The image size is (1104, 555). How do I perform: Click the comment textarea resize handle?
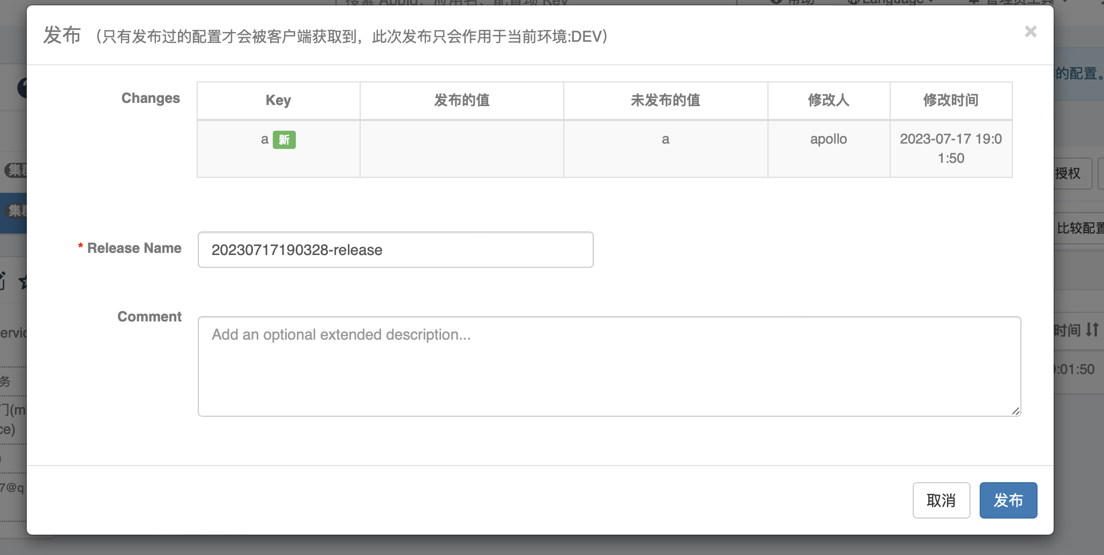[x=1016, y=411]
